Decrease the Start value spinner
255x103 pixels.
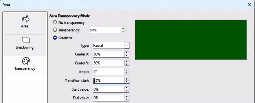[127, 91]
